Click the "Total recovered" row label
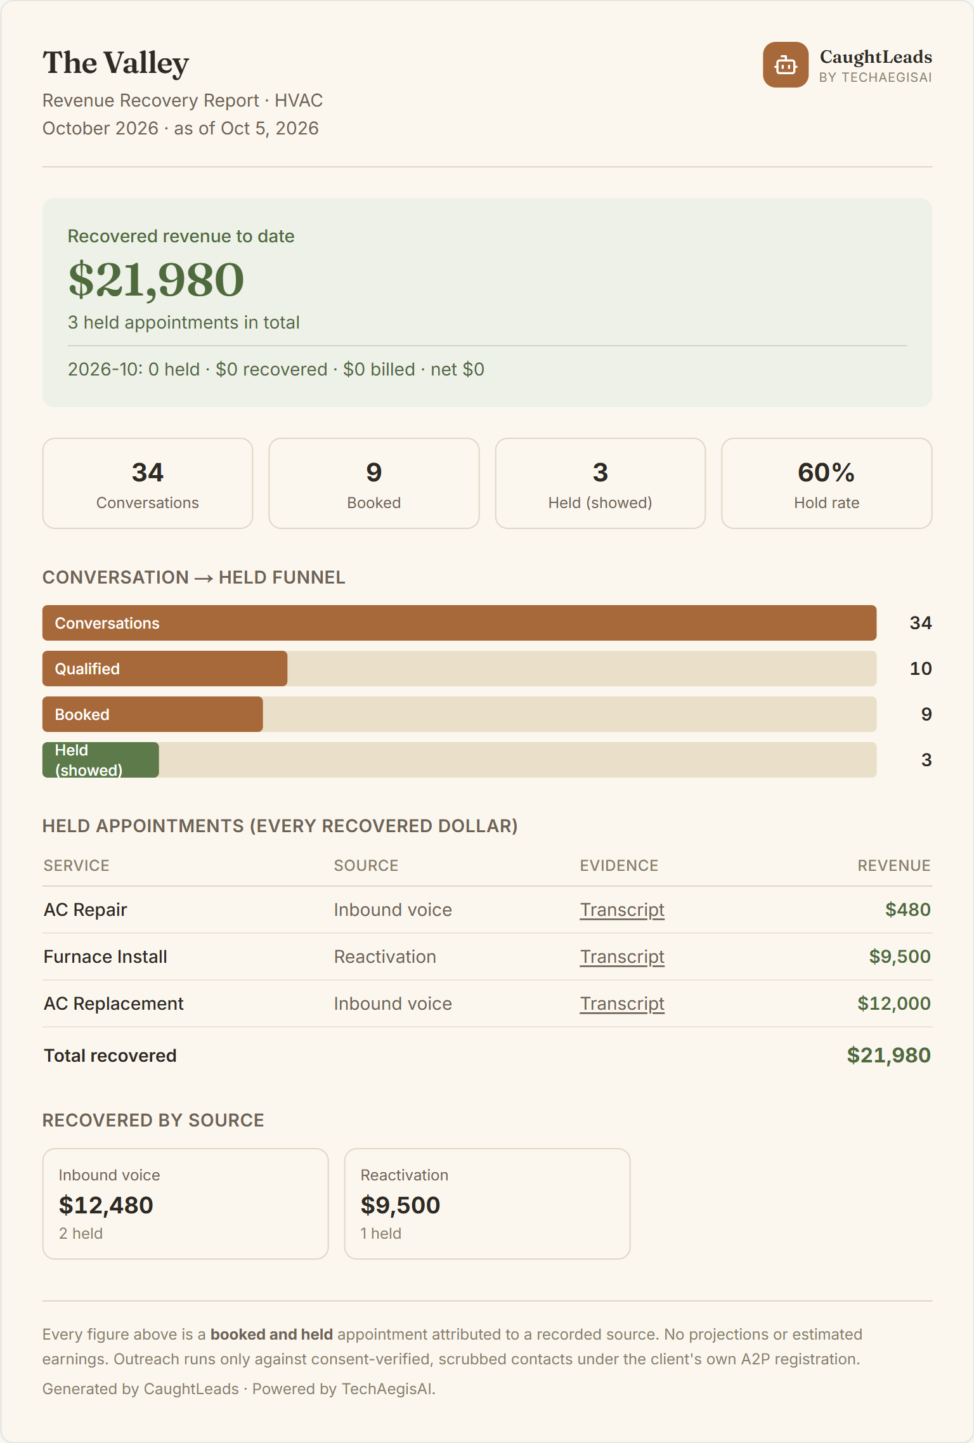The width and height of the screenshot is (974, 1443). click(x=110, y=1055)
